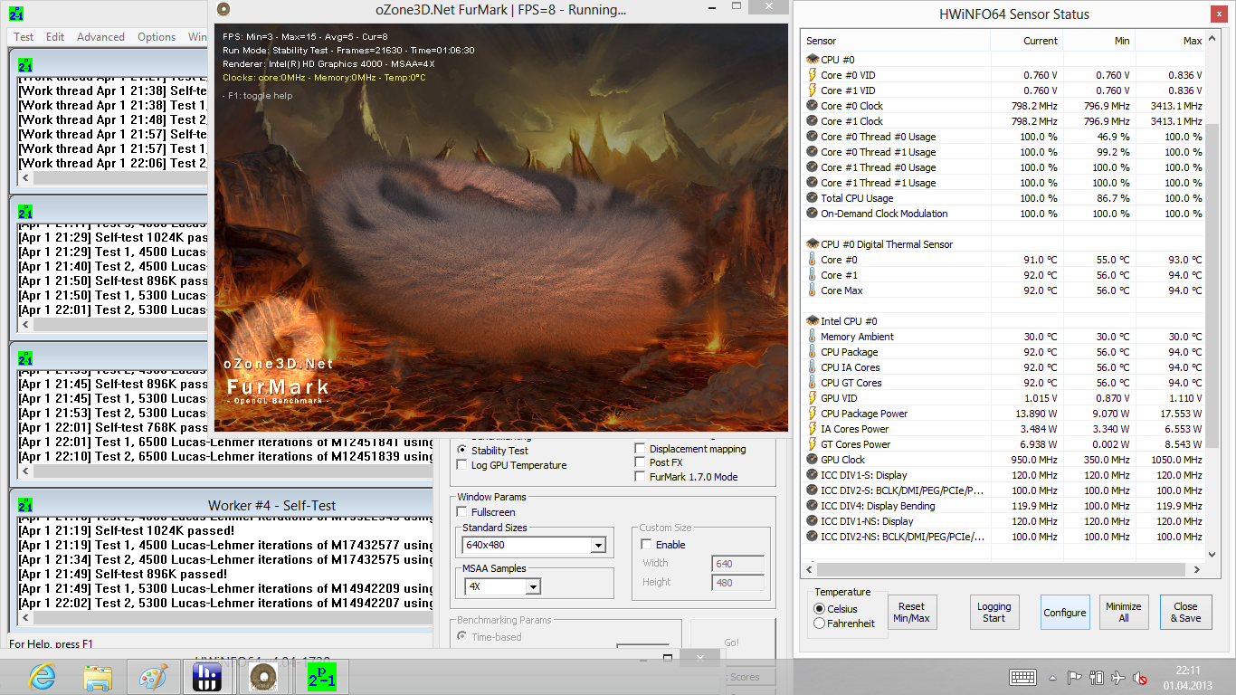Open the touch keyboard from the taskbar
Viewport: 1236px width, 695px height.
[1022, 677]
